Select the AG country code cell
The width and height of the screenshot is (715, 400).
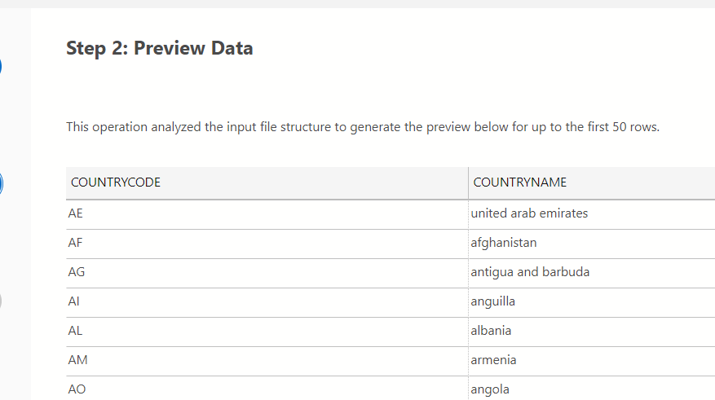pyautogui.click(x=77, y=272)
